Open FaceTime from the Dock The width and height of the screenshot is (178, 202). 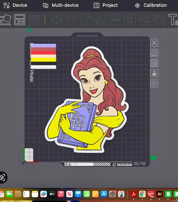click(x=10, y=194)
